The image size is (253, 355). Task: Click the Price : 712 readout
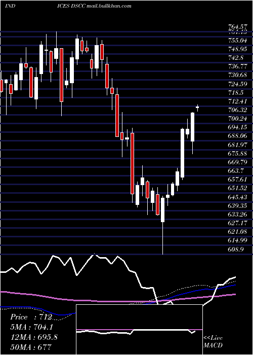[31, 317]
